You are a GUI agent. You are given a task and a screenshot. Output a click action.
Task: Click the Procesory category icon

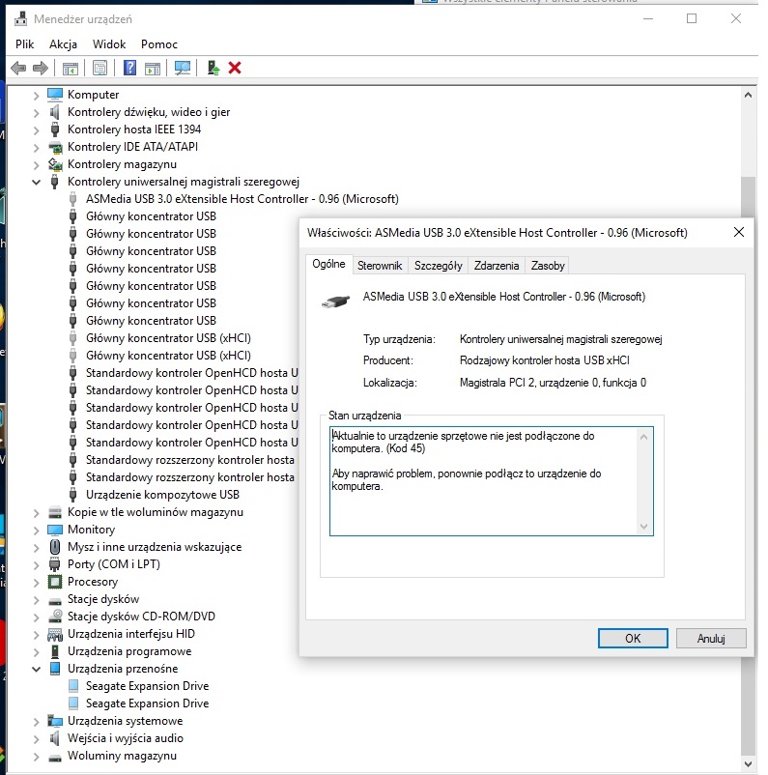click(55, 582)
